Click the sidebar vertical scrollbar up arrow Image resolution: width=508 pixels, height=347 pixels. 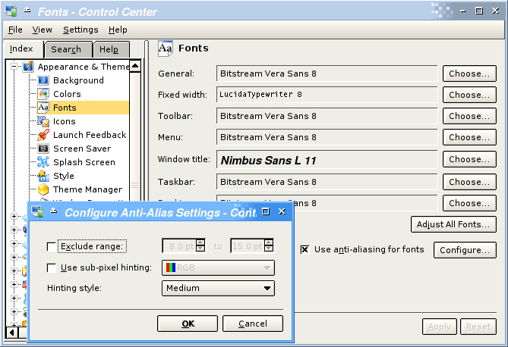pos(135,66)
